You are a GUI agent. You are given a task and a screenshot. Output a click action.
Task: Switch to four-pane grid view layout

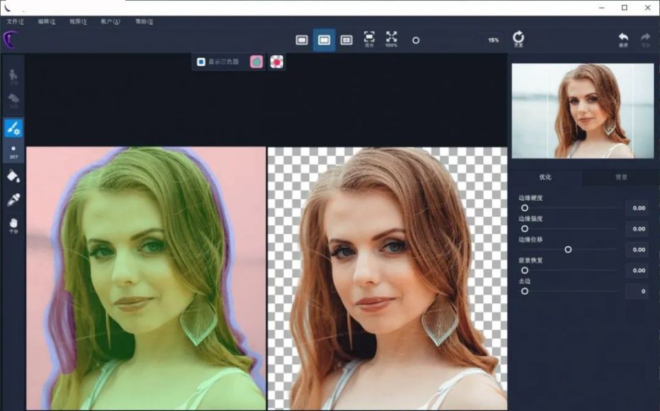click(x=346, y=40)
